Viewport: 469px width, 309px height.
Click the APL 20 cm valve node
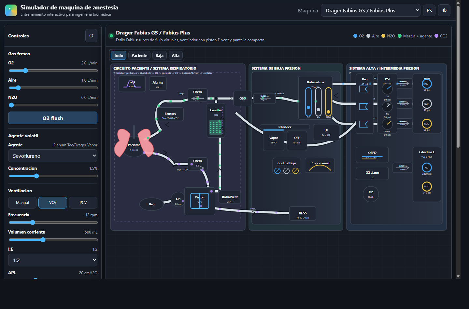tap(178, 199)
